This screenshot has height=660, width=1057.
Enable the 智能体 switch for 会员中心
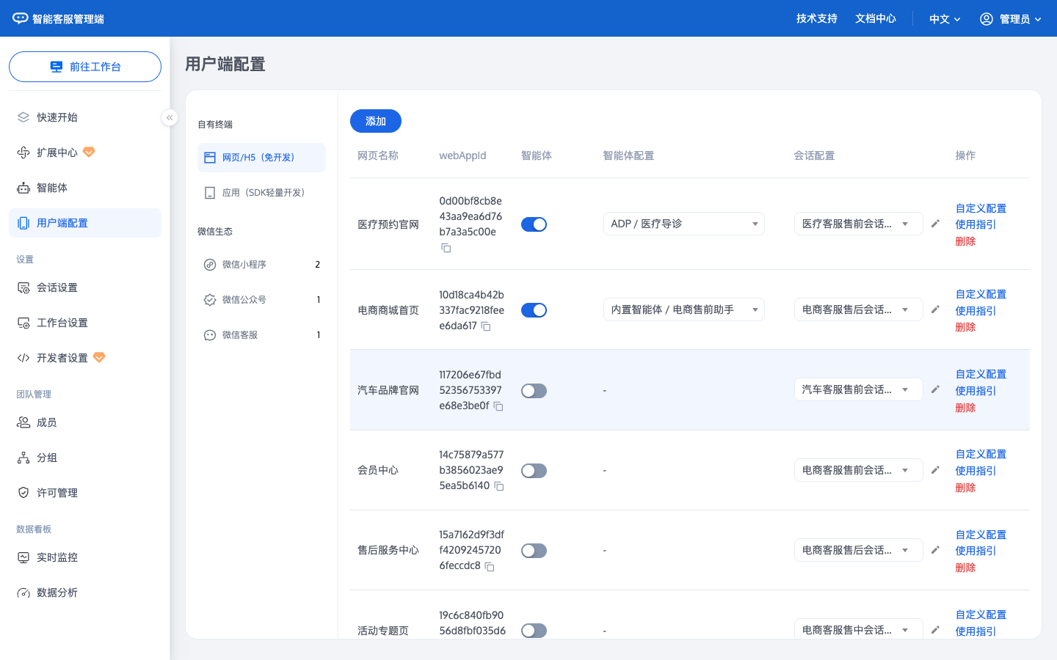click(x=534, y=471)
